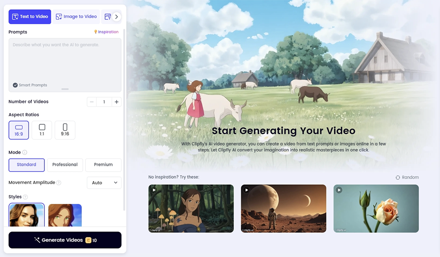Screen dimensions: 440x257
Task: Click the right chevron to show more tabs
Action: [x=117, y=17]
